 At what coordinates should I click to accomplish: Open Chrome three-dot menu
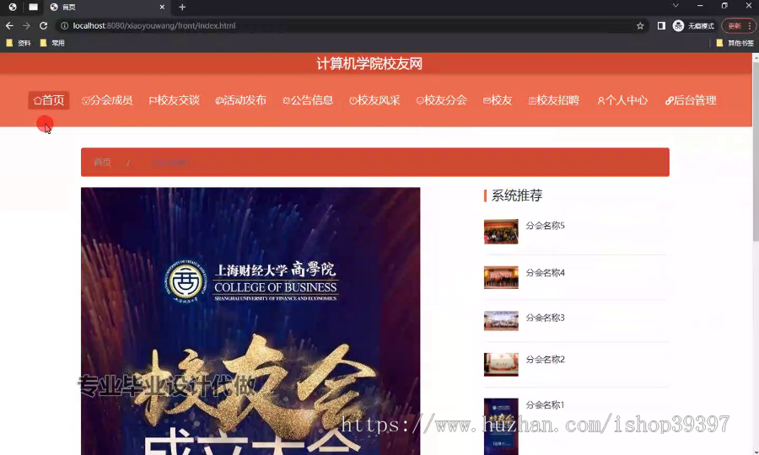(x=750, y=25)
